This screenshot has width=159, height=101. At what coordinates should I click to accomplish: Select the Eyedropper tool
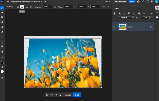[2, 57]
